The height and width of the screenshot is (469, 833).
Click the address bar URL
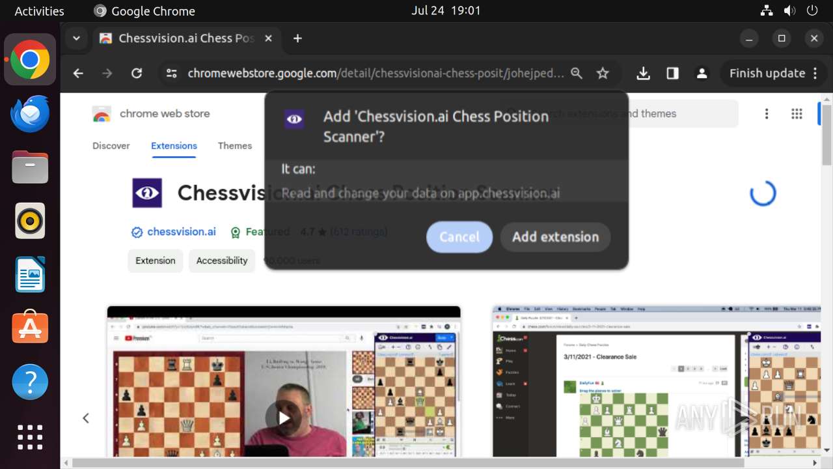[376, 74]
